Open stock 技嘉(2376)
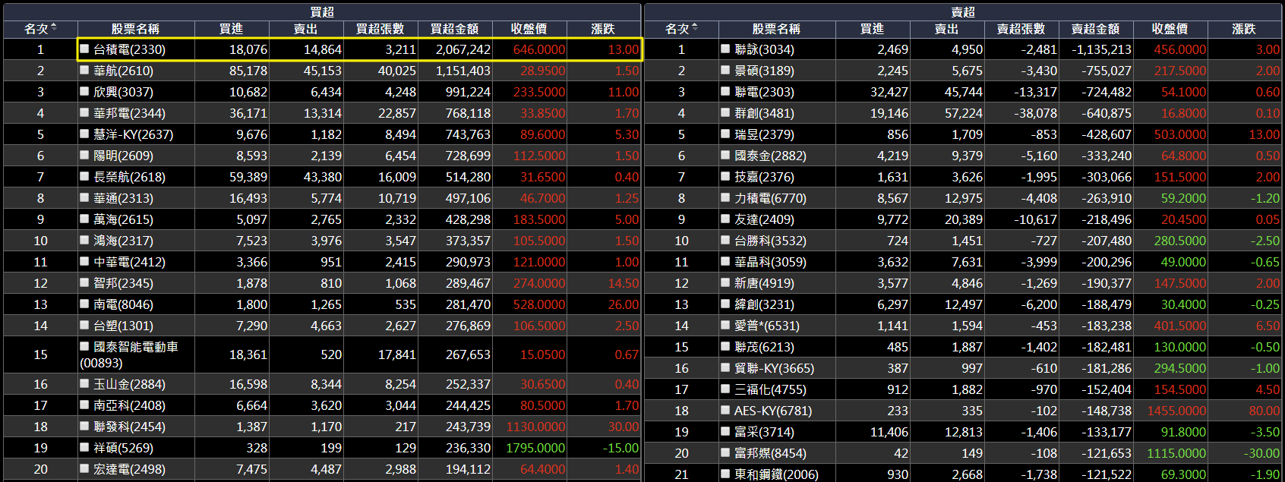 pyautogui.click(x=764, y=177)
